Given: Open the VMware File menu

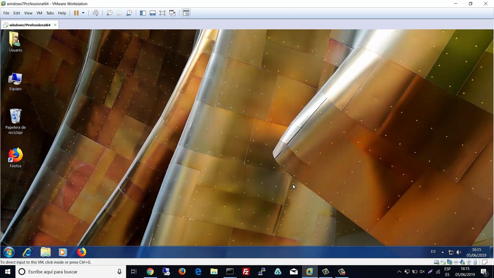Looking at the screenshot, I should [6, 13].
